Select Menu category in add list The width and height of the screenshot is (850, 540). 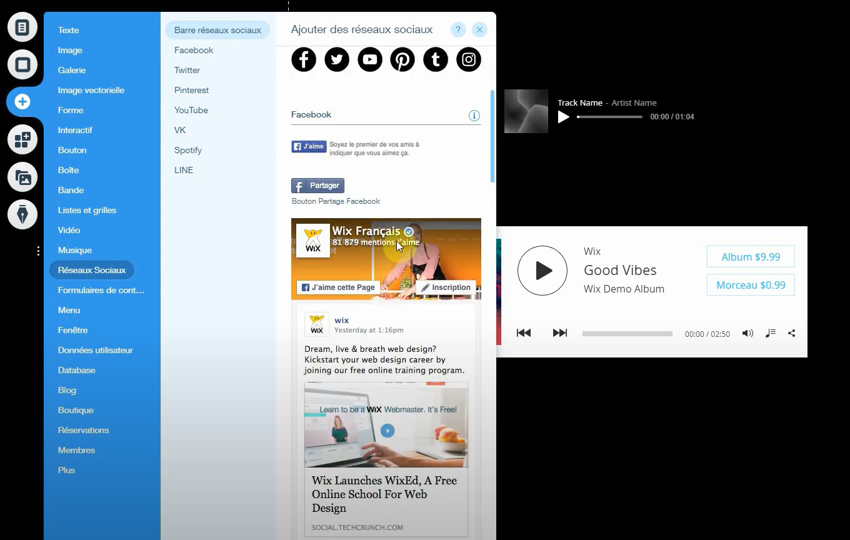click(x=69, y=310)
